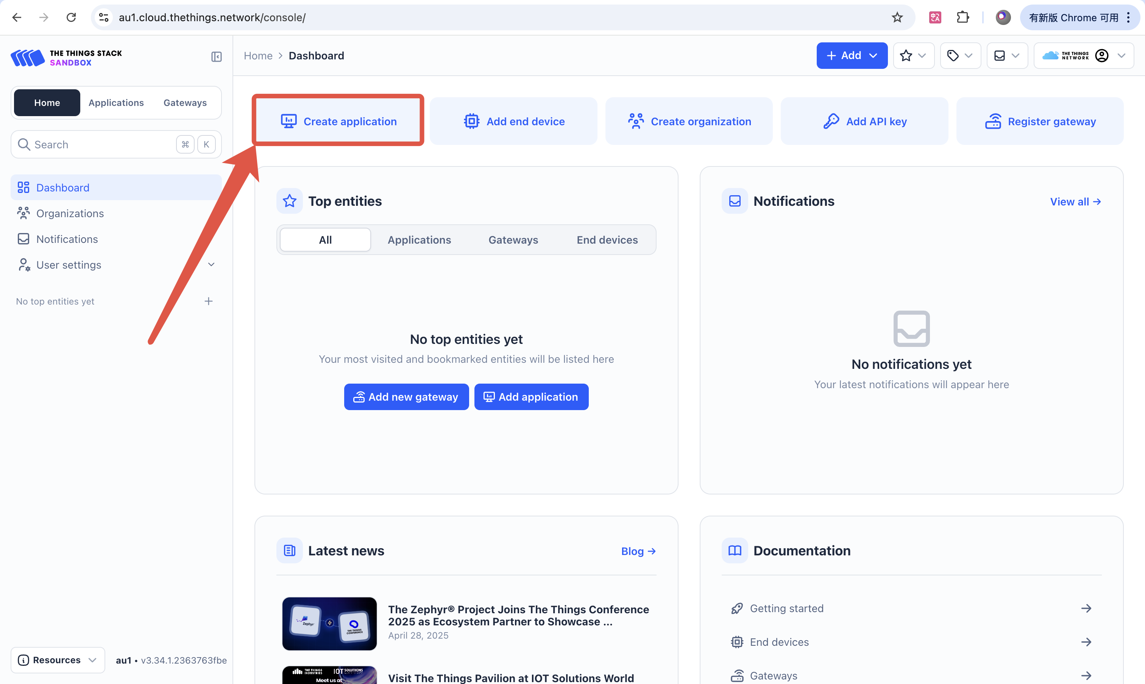Switch to Applications tab in sidebar
Image resolution: width=1145 pixels, height=684 pixels.
(116, 103)
